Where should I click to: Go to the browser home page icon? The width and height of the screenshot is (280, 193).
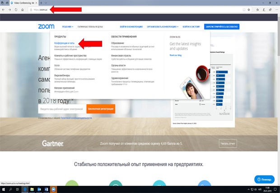pos(23,9)
